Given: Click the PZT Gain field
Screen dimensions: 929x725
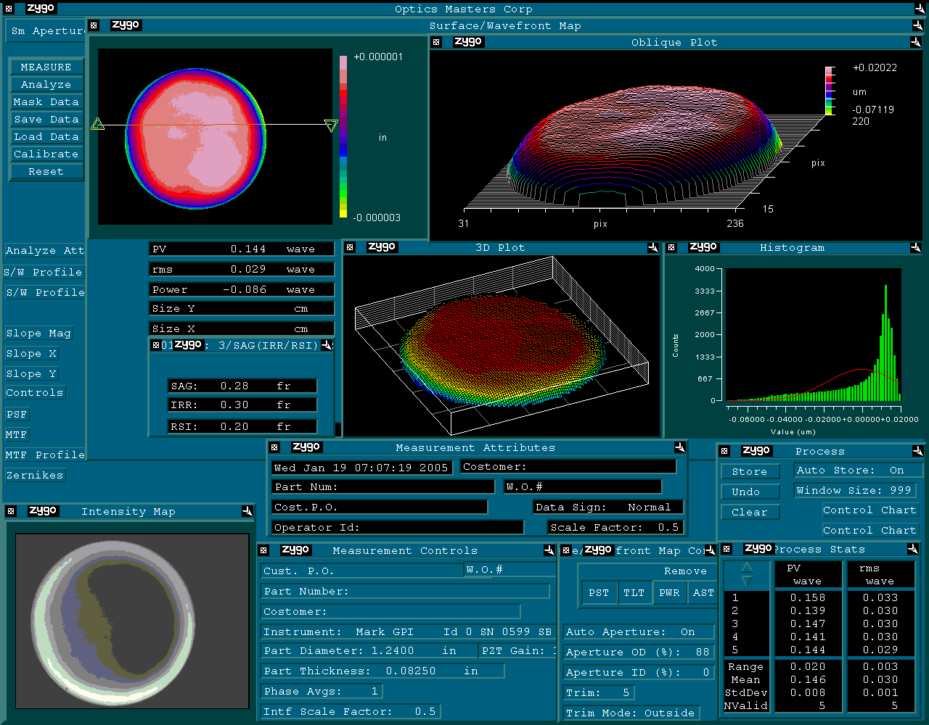Looking at the screenshot, I should click(x=518, y=651).
